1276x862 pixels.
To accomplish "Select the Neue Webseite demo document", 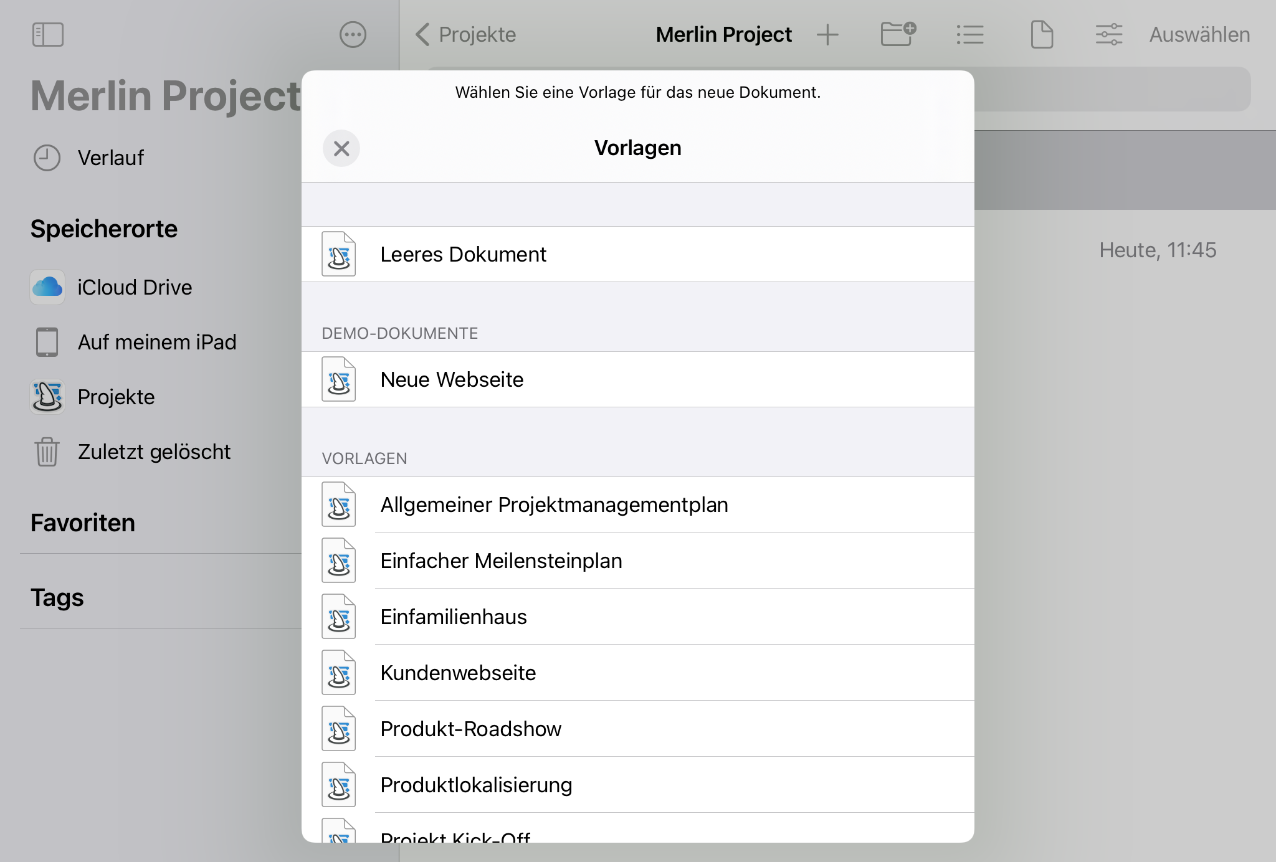I will point(638,379).
